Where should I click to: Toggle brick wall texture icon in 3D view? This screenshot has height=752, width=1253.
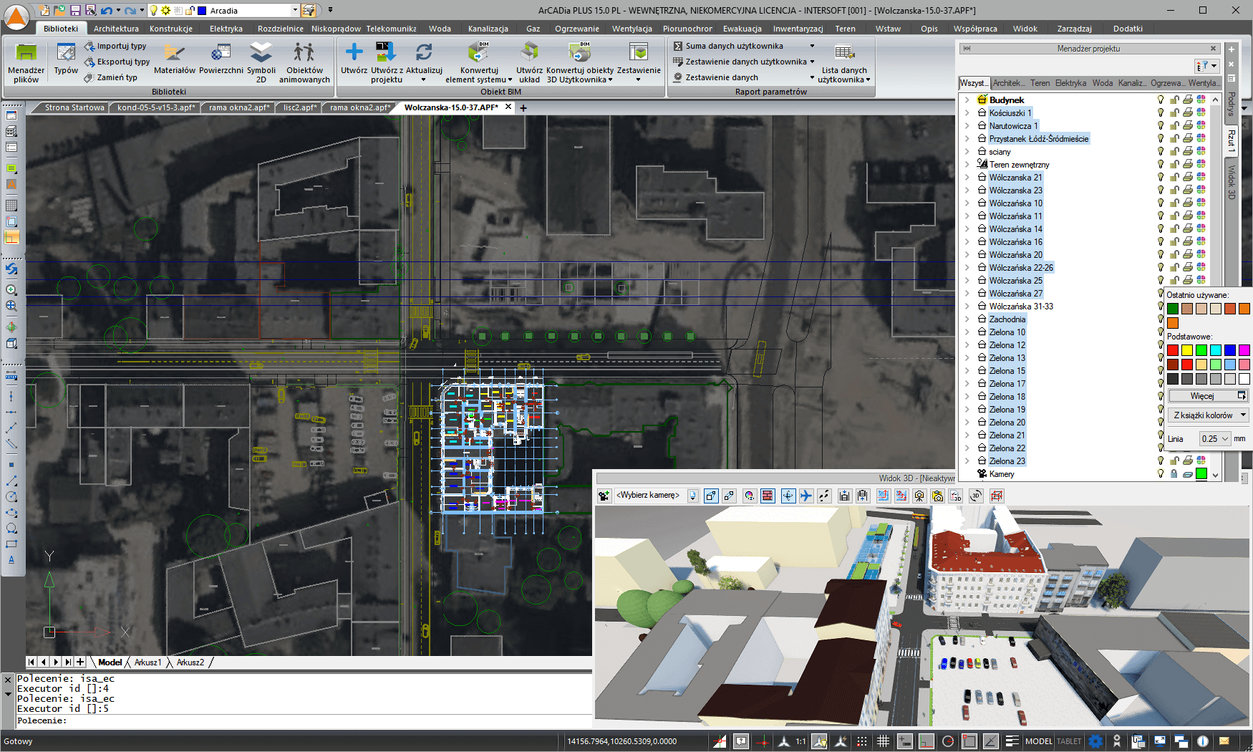[x=768, y=496]
